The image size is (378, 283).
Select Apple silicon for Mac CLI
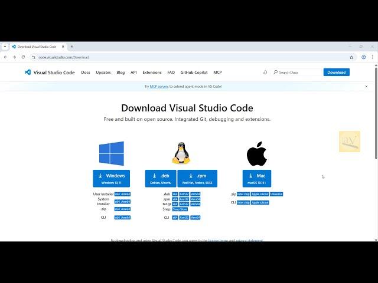pos(260,203)
